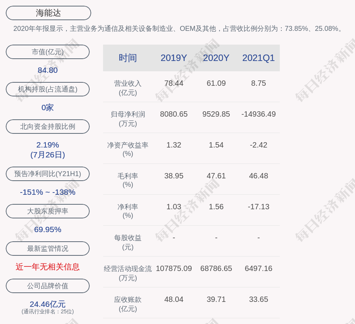355x324 pixels.
Task: Click the 预告净利同比(Y21H1) label pill
Action: click(48, 174)
